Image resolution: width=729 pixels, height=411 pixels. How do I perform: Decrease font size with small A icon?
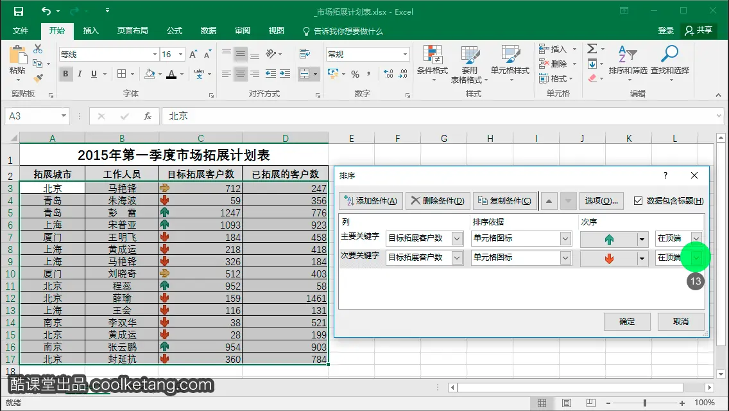coord(207,55)
